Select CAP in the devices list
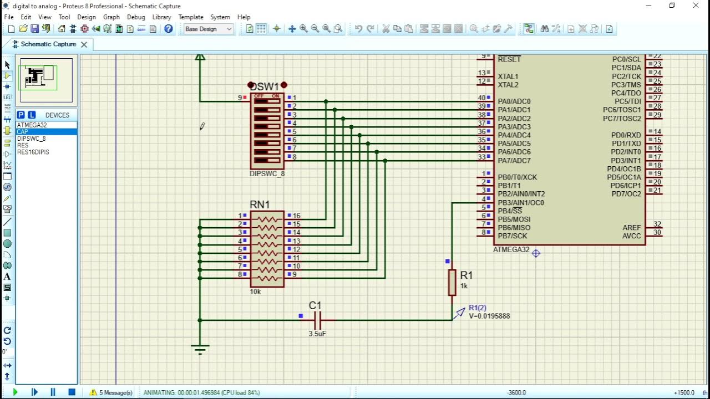The width and height of the screenshot is (710, 399). point(47,132)
